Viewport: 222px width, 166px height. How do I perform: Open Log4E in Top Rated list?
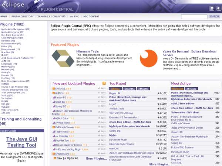pos(112,104)
